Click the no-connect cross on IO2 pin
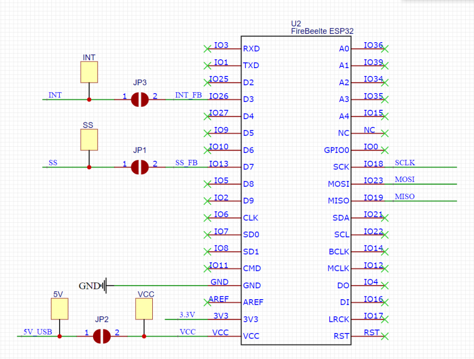Viewport: 474px width, 359px height. 207,201
